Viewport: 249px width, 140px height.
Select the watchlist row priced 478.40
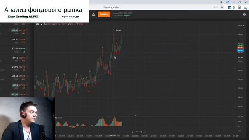pos(16,41)
